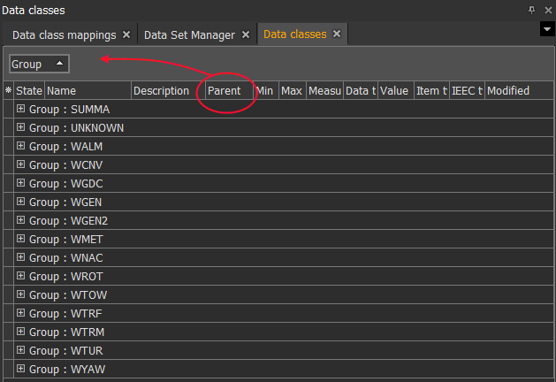Expand the Group : WYAW row
The width and height of the screenshot is (556, 382).
click(x=21, y=369)
